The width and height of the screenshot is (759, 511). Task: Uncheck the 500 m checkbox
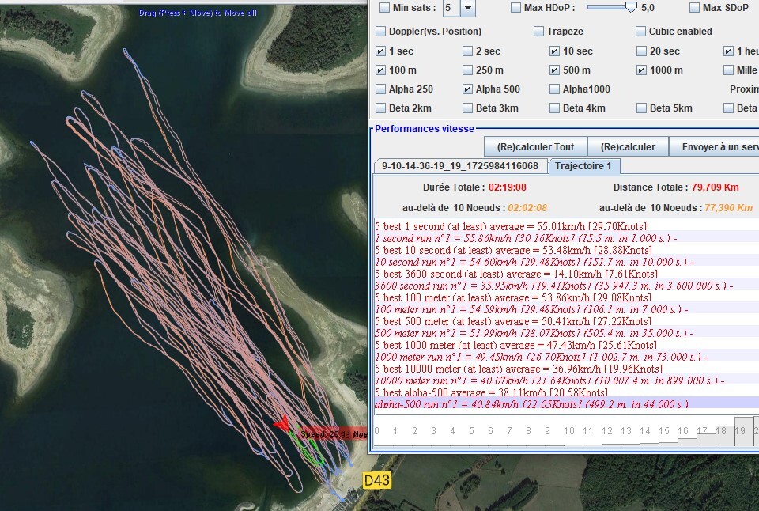point(554,70)
